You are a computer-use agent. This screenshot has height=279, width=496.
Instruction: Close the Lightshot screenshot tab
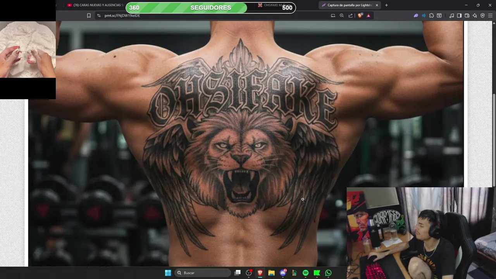coord(377,5)
